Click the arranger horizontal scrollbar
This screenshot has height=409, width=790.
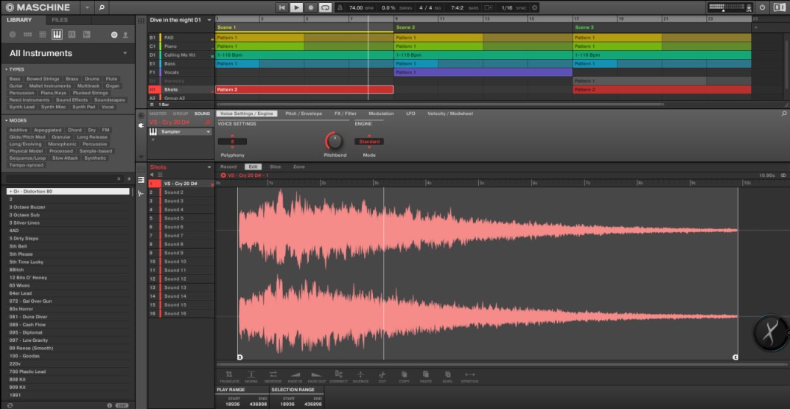pyautogui.click(x=440, y=104)
